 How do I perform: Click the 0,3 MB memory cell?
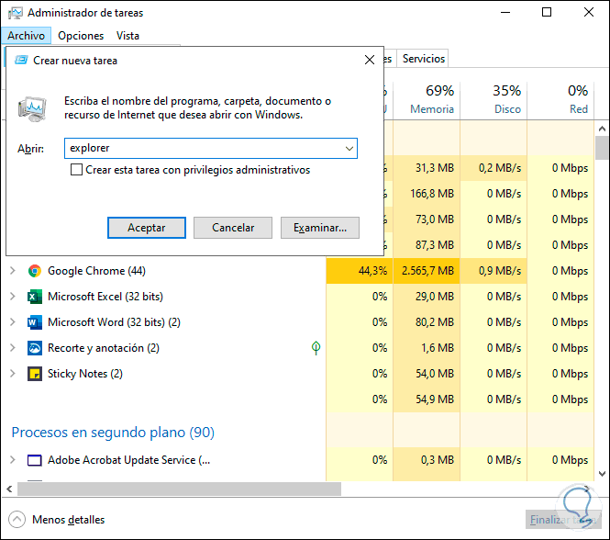[x=427, y=460]
